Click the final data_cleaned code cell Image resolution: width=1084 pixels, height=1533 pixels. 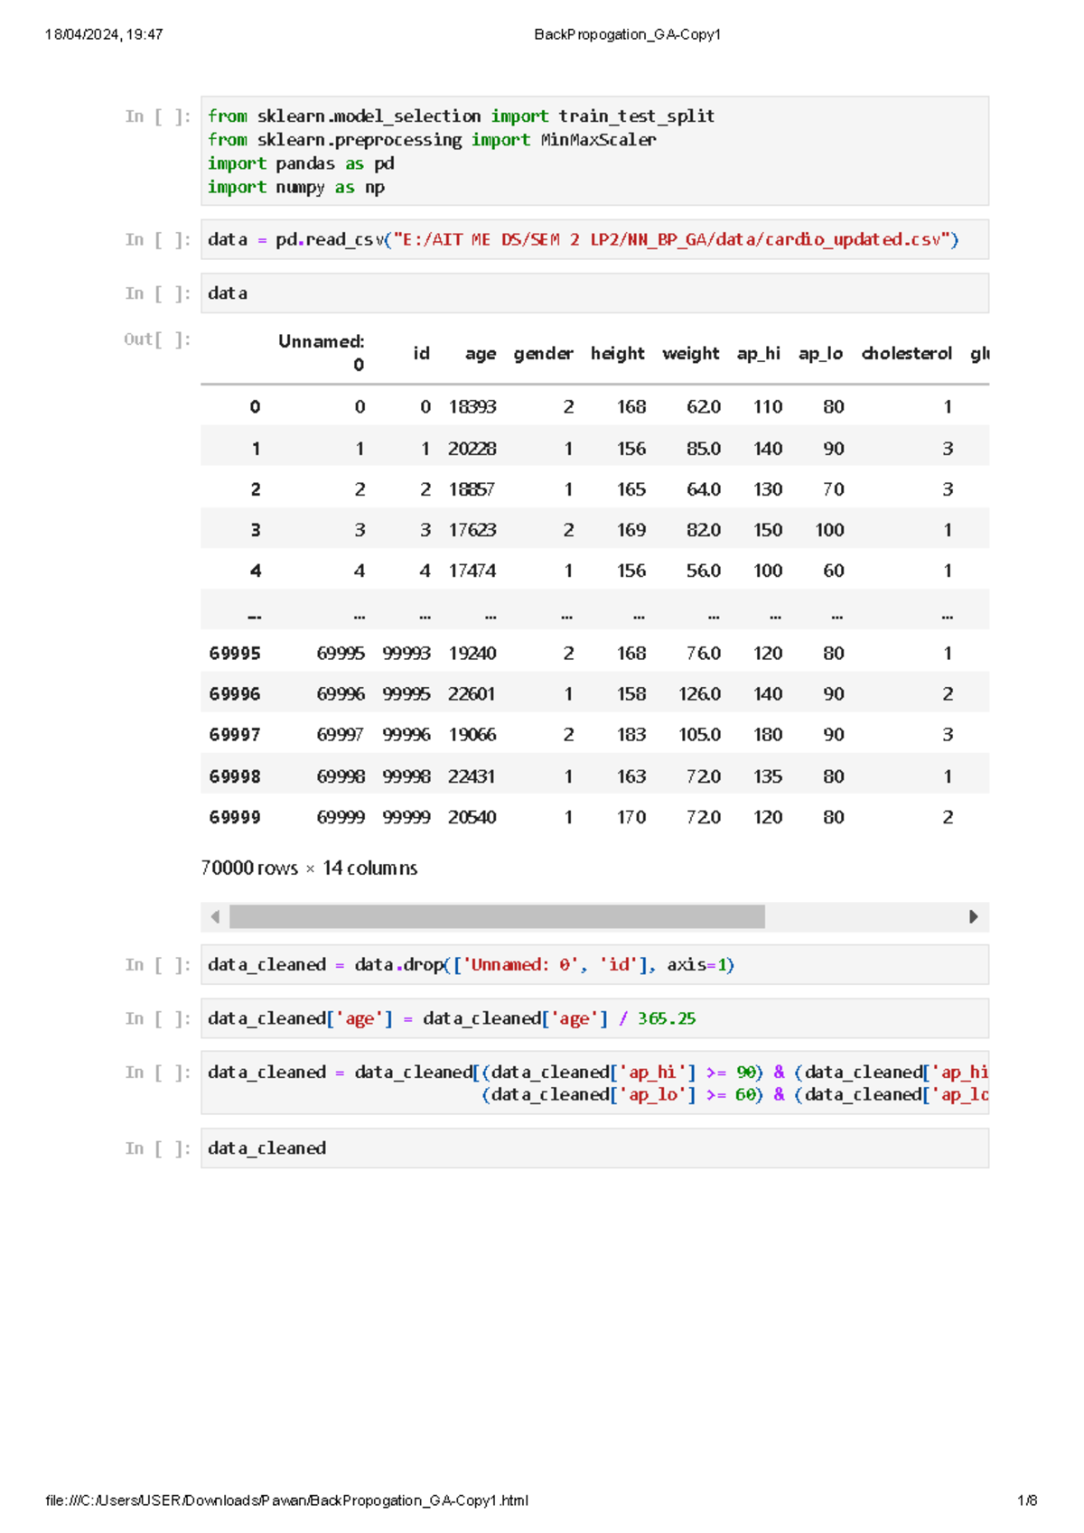coord(594,1148)
